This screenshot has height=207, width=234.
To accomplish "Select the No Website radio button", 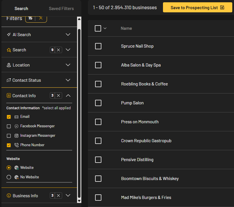I will (9, 177).
